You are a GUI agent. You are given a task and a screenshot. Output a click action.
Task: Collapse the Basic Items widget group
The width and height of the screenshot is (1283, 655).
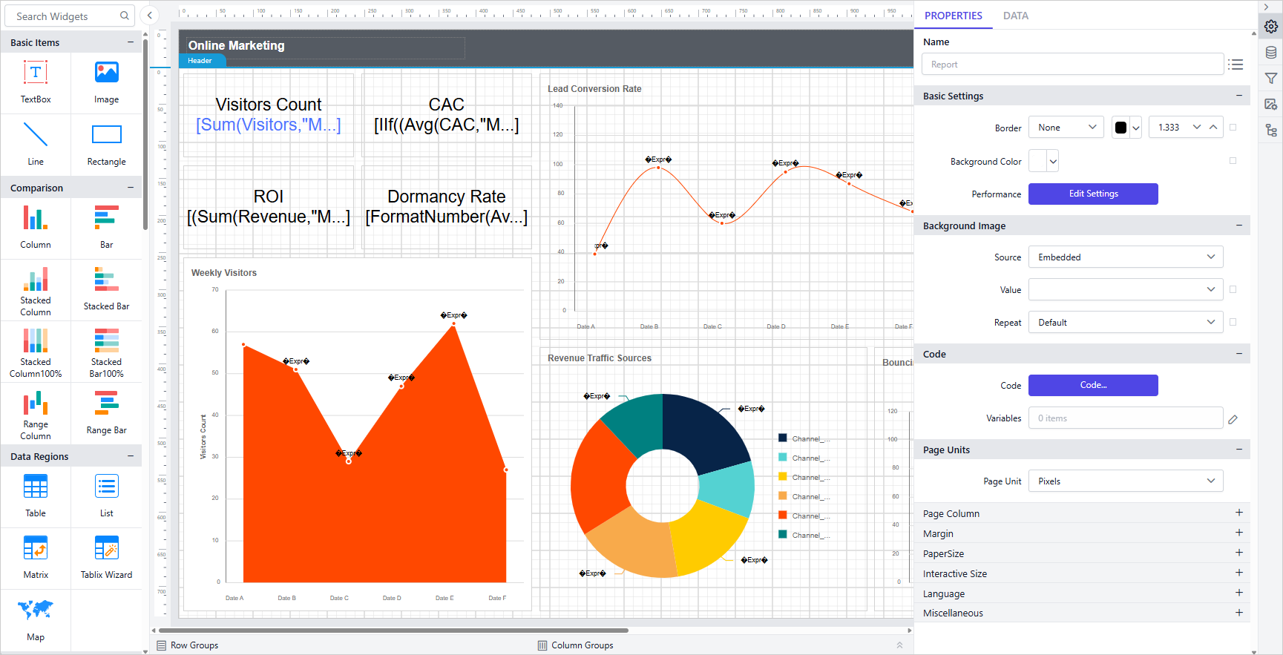(x=131, y=42)
